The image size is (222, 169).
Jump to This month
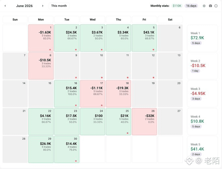[59, 6]
